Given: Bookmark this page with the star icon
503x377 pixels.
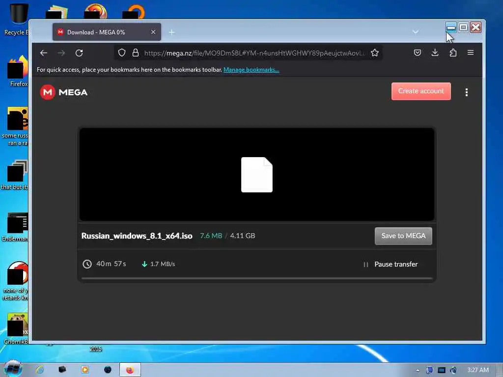Looking at the screenshot, I should point(375,53).
